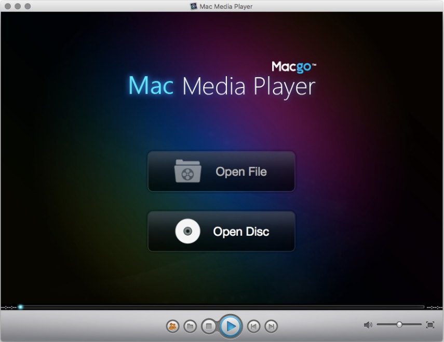Mute audio via the speaker icon
Image resolution: width=444 pixels, height=342 pixels.
369,324
